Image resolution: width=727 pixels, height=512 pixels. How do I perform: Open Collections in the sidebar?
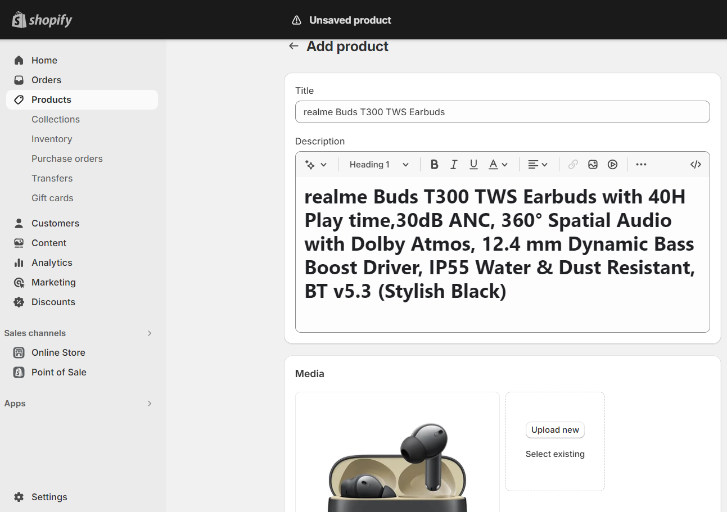[x=56, y=119]
